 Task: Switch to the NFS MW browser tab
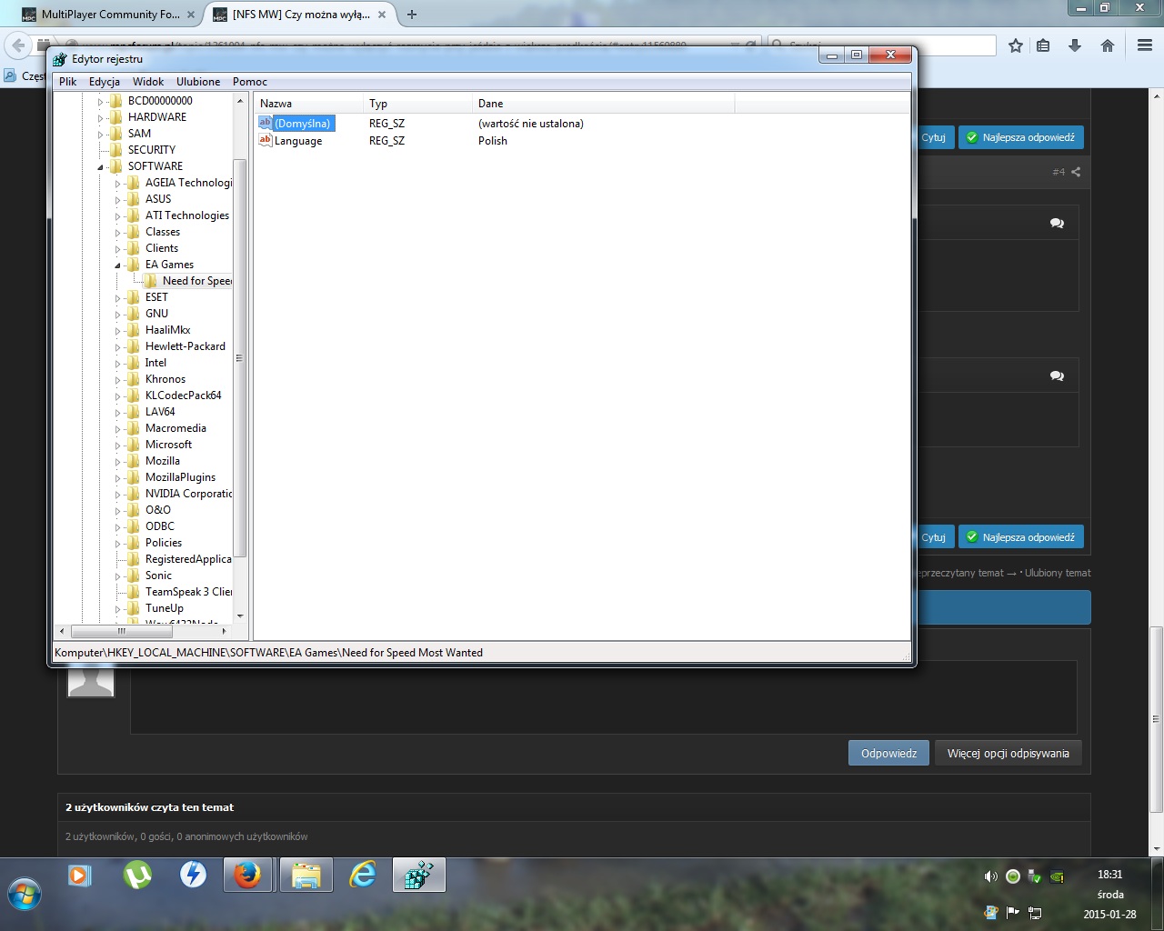pyautogui.click(x=300, y=15)
